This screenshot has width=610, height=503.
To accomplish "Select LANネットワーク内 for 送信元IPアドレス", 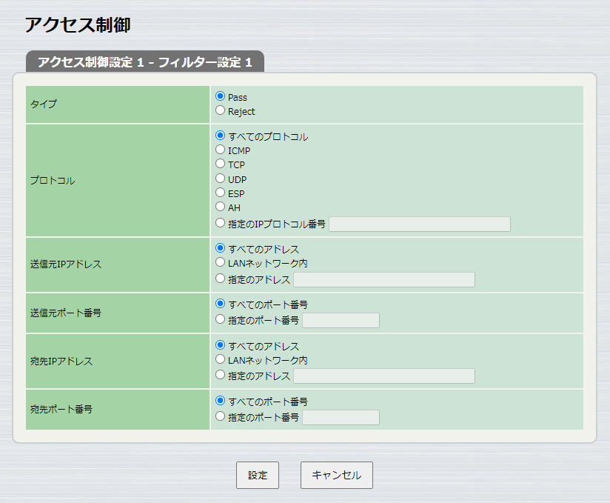I will click(x=220, y=265).
